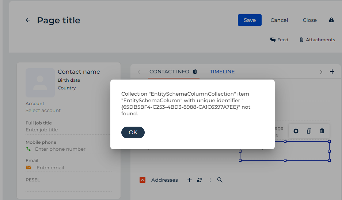
Task: Switch to the TIMELINE tab
Action: 222,72
